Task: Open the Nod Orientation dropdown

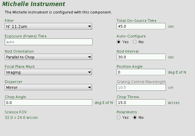Action: pyautogui.click(x=49, y=57)
